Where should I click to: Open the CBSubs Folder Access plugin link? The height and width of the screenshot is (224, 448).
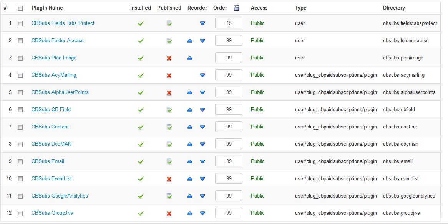(x=57, y=41)
